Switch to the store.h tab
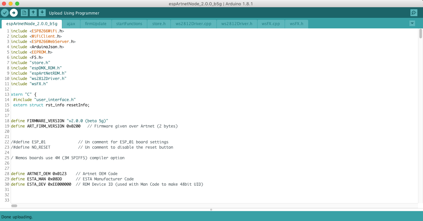 [159, 24]
